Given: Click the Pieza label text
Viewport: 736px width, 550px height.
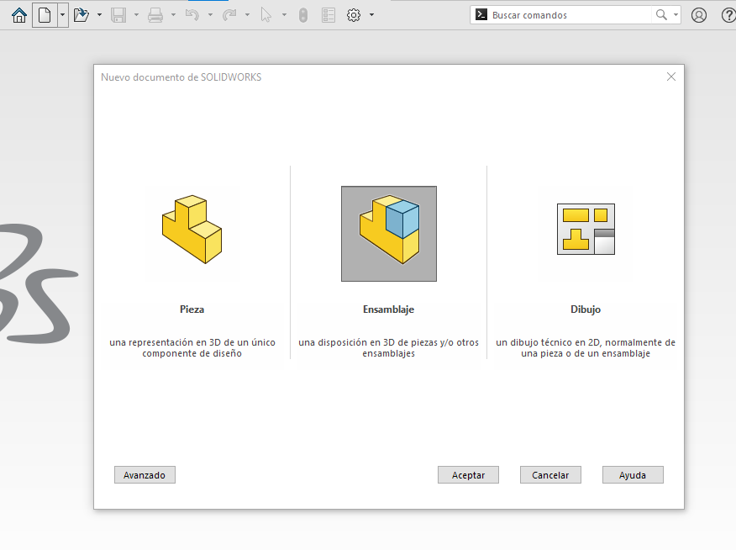Looking at the screenshot, I should pyautogui.click(x=192, y=309).
